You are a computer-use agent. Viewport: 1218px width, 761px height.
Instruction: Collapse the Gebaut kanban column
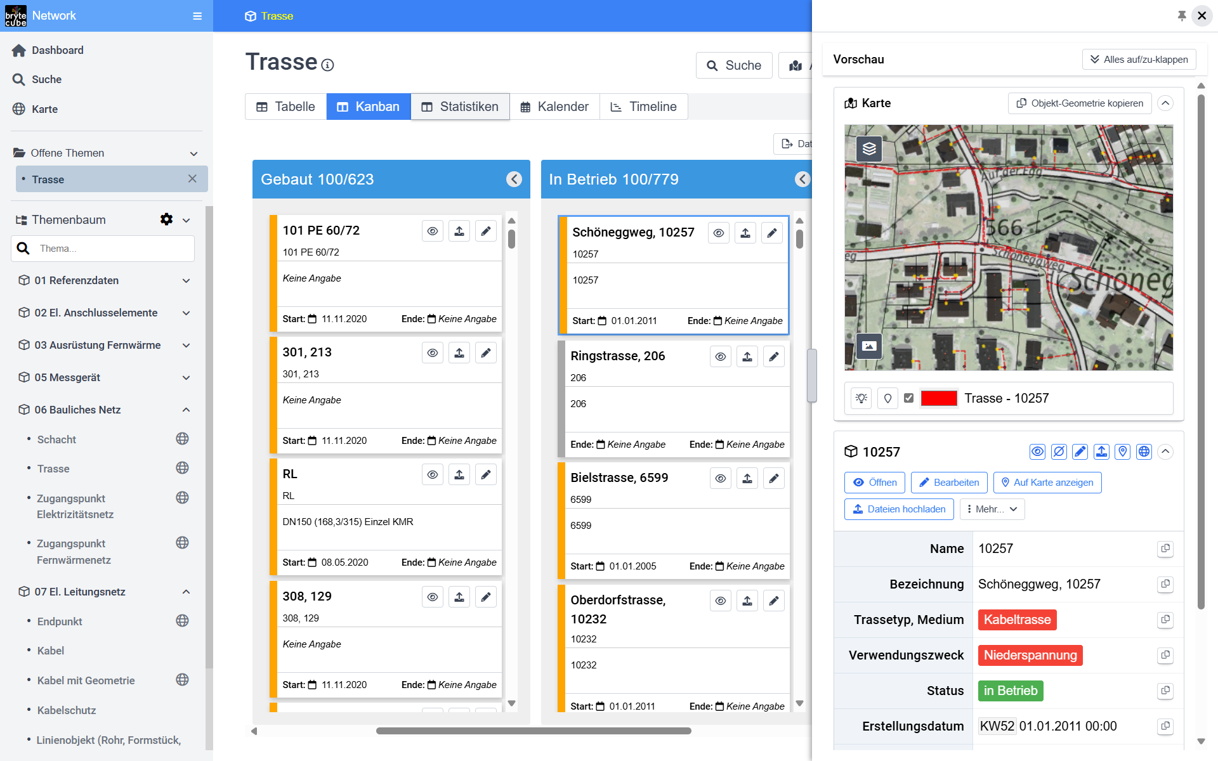click(514, 179)
